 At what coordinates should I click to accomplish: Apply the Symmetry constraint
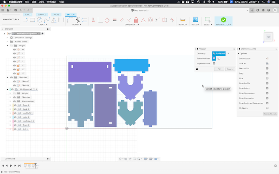165,20
